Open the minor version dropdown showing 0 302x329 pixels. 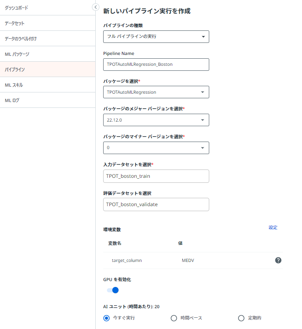(156, 148)
